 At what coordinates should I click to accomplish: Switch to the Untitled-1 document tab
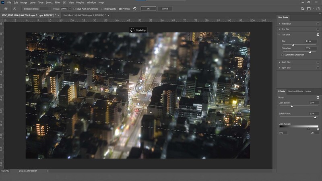pos(85,15)
